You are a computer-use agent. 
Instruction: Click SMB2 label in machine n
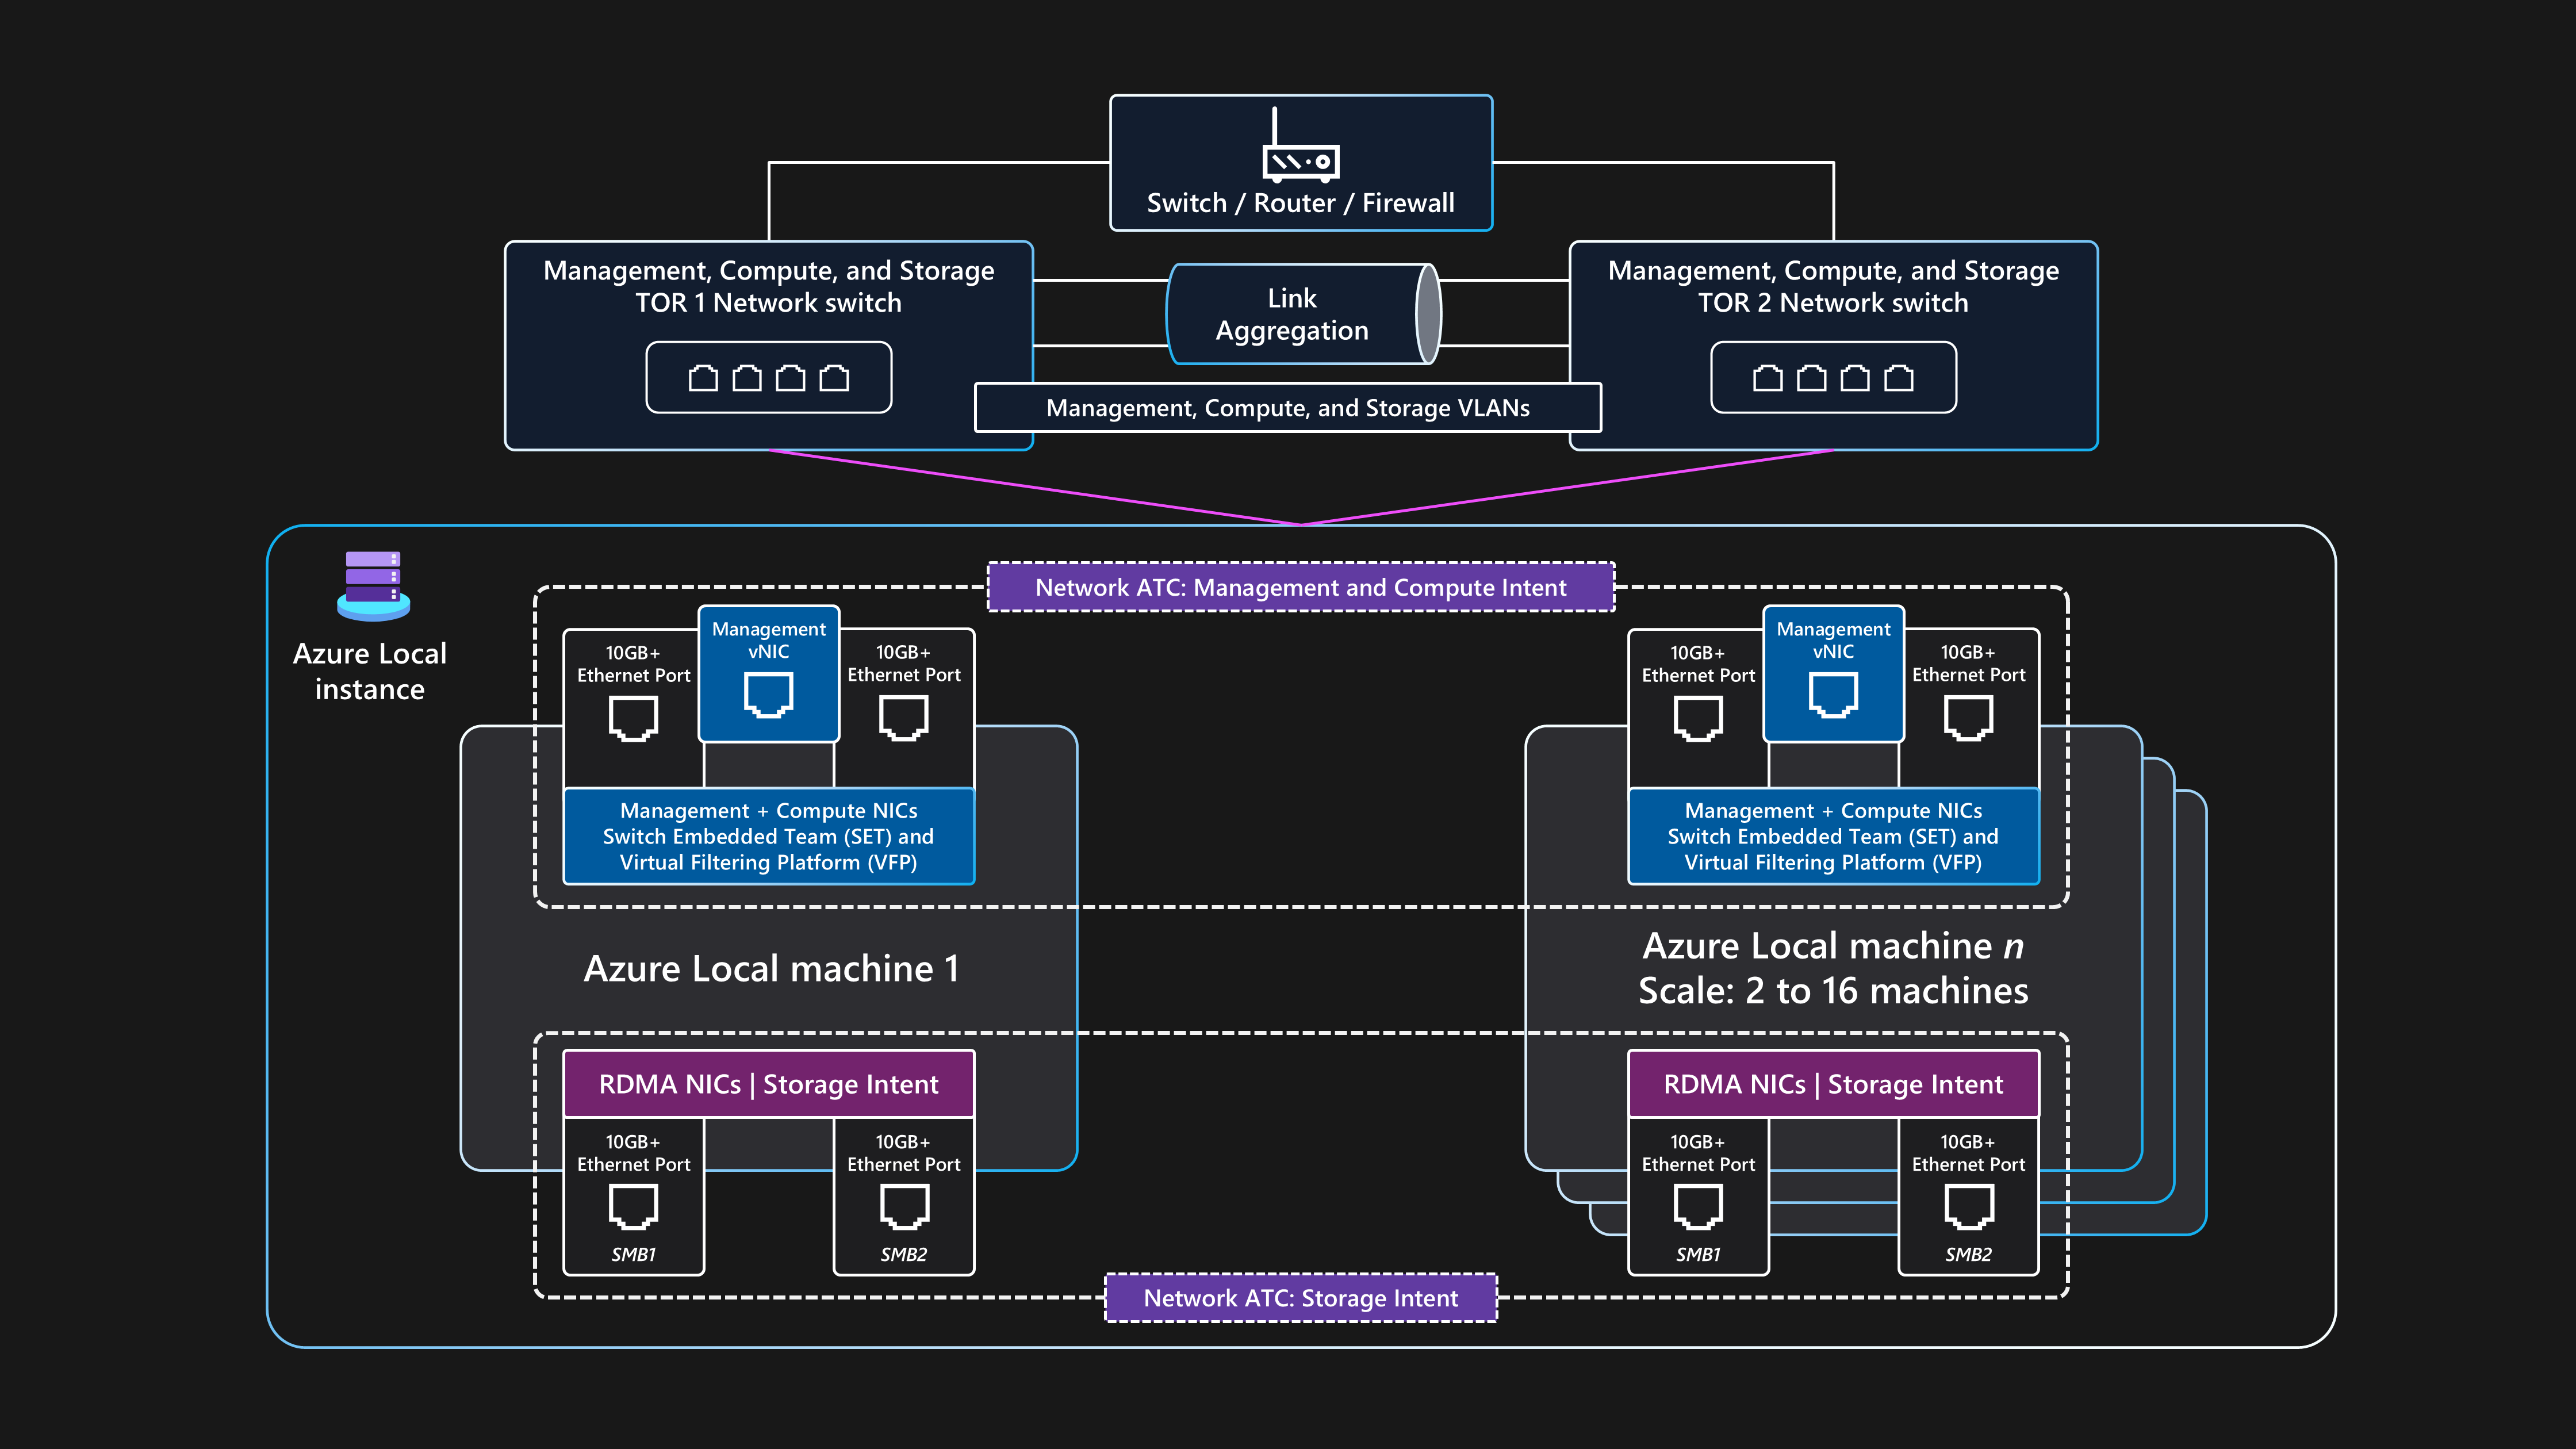coord(1968,1254)
